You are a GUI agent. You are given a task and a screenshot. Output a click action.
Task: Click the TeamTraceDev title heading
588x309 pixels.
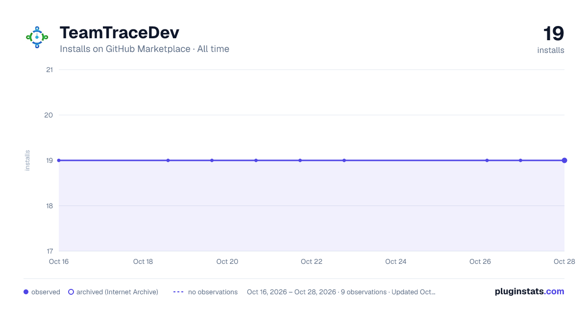(x=119, y=32)
